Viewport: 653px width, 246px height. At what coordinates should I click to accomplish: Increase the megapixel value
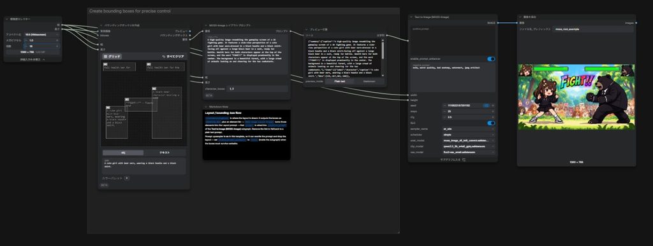[57, 40]
